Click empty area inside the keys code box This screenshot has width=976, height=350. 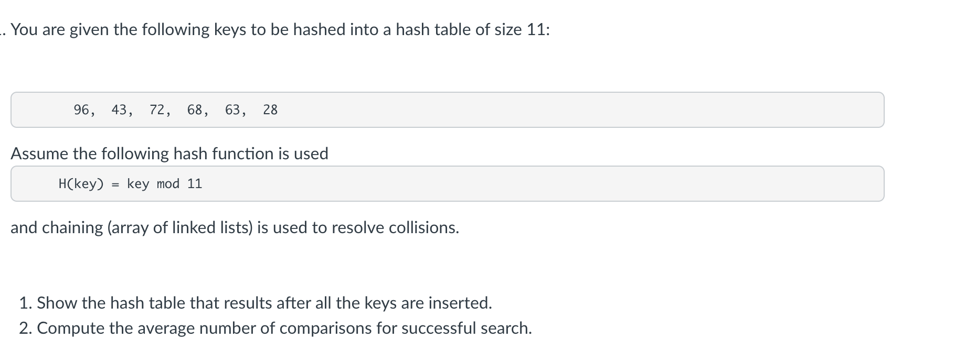(x=577, y=110)
